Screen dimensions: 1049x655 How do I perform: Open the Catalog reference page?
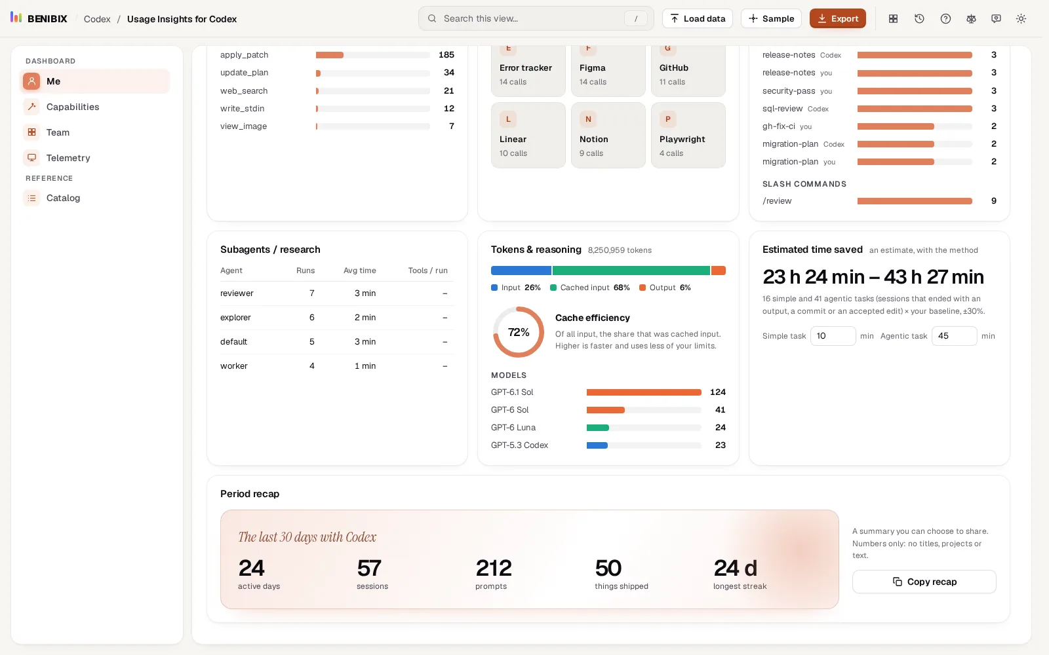pos(95,198)
